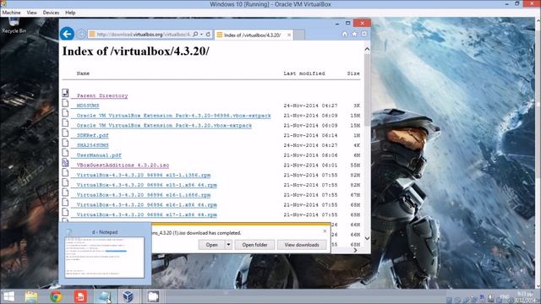Minimize the Internet Explorer window
Screen dimensions: 541x304
tap(337, 24)
